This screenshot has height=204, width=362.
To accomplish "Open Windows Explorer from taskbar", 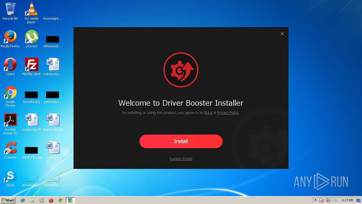I will point(32,200).
